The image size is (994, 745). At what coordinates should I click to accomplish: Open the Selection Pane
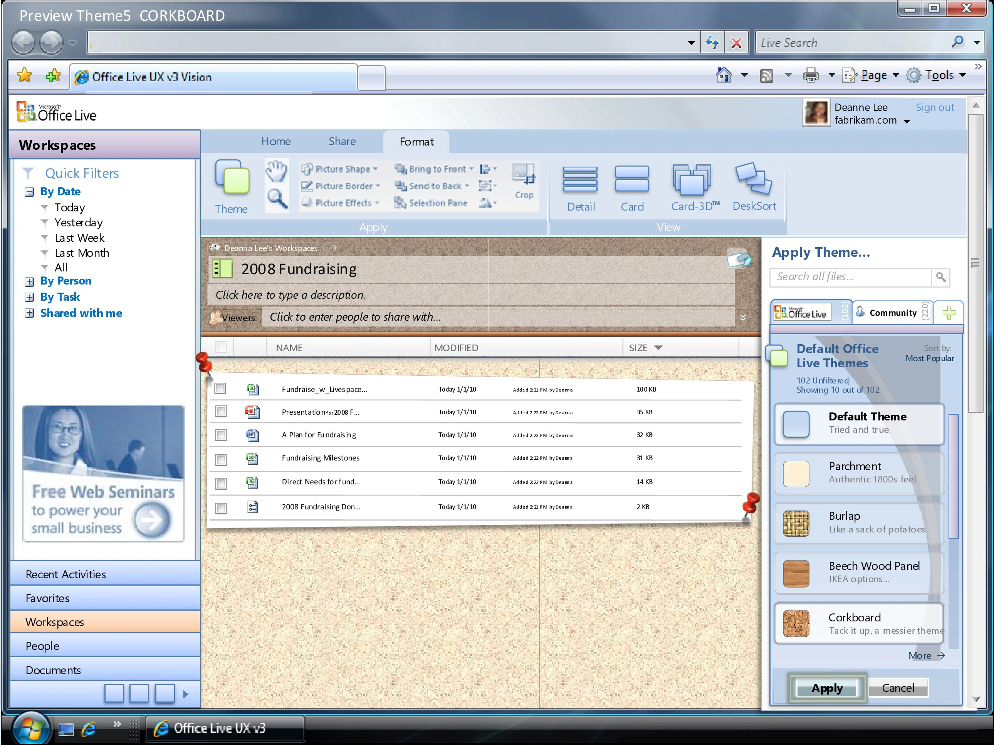point(430,203)
